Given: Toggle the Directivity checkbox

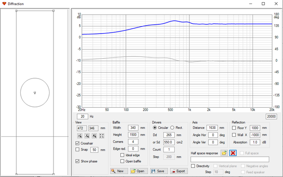Looking at the screenshot, I should (193, 166).
